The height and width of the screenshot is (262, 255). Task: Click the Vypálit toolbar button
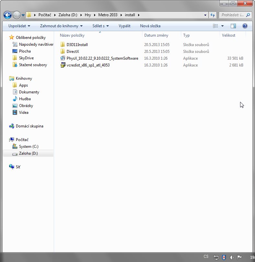(125, 26)
